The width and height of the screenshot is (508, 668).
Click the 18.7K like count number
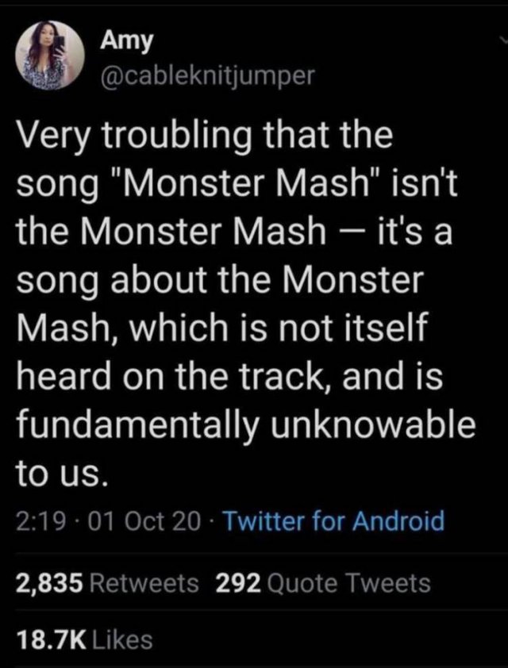[50, 640]
